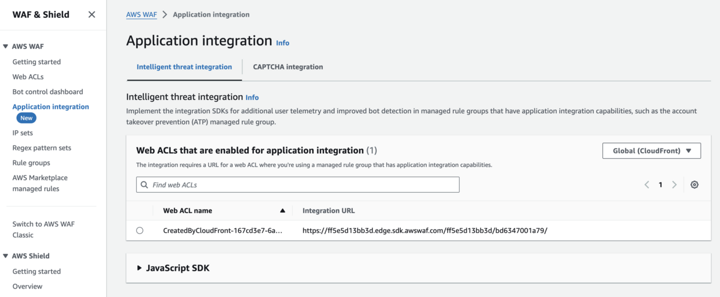Open table preferences gear icon
720x297 pixels.
[694, 185]
